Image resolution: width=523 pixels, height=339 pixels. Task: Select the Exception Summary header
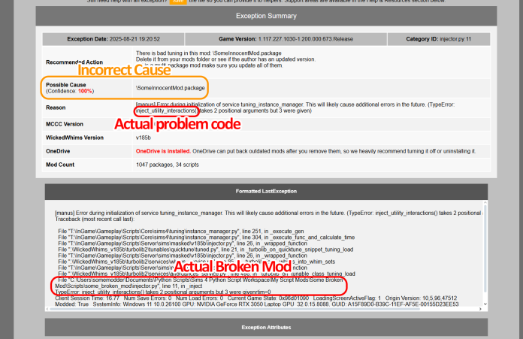pos(266,16)
